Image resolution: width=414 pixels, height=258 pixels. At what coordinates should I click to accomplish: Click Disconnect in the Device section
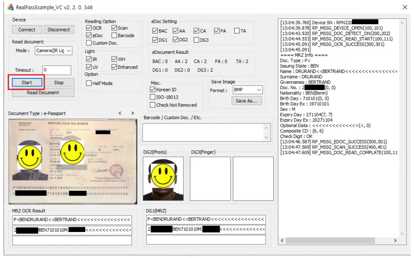(60, 30)
